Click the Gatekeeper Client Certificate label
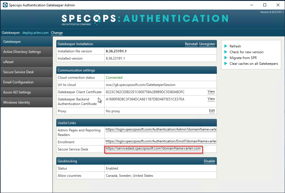Image resolution: width=285 pixels, height=193 pixels. click(x=79, y=92)
